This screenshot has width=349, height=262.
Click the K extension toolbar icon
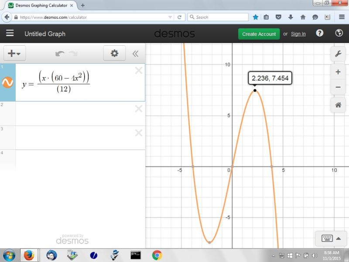click(328, 17)
